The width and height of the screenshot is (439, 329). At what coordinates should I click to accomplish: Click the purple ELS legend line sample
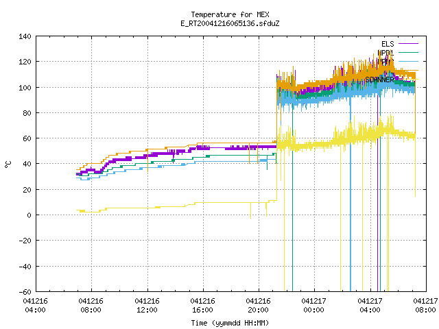pyautogui.click(x=408, y=44)
